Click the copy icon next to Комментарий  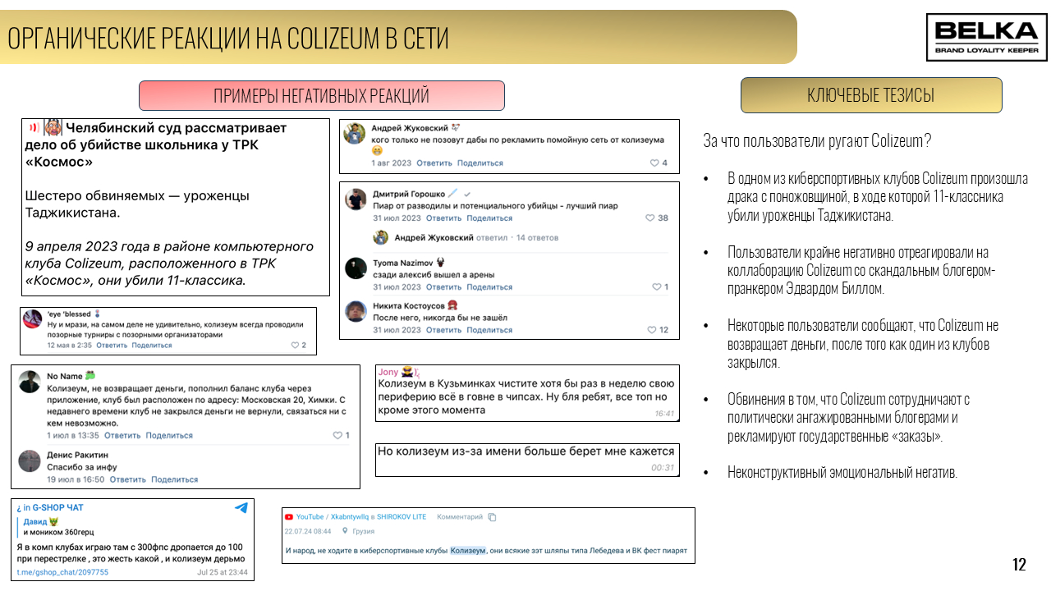point(492,517)
